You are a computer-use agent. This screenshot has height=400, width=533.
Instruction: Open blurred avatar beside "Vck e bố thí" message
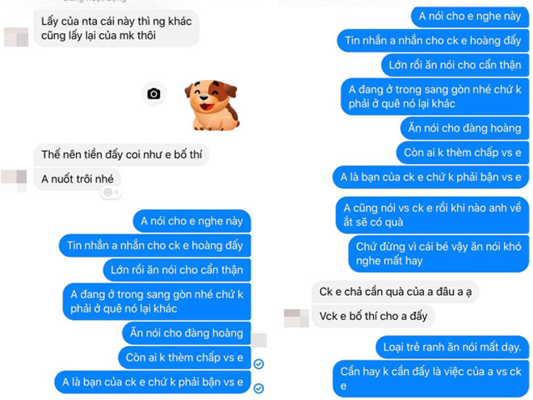click(296, 318)
